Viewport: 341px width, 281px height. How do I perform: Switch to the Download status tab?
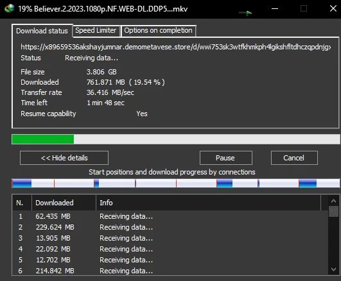coord(42,31)
